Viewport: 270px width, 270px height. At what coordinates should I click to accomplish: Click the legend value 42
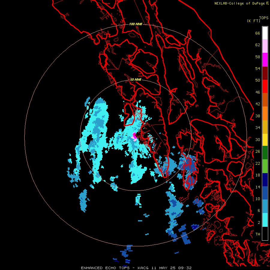coord(258,104)
